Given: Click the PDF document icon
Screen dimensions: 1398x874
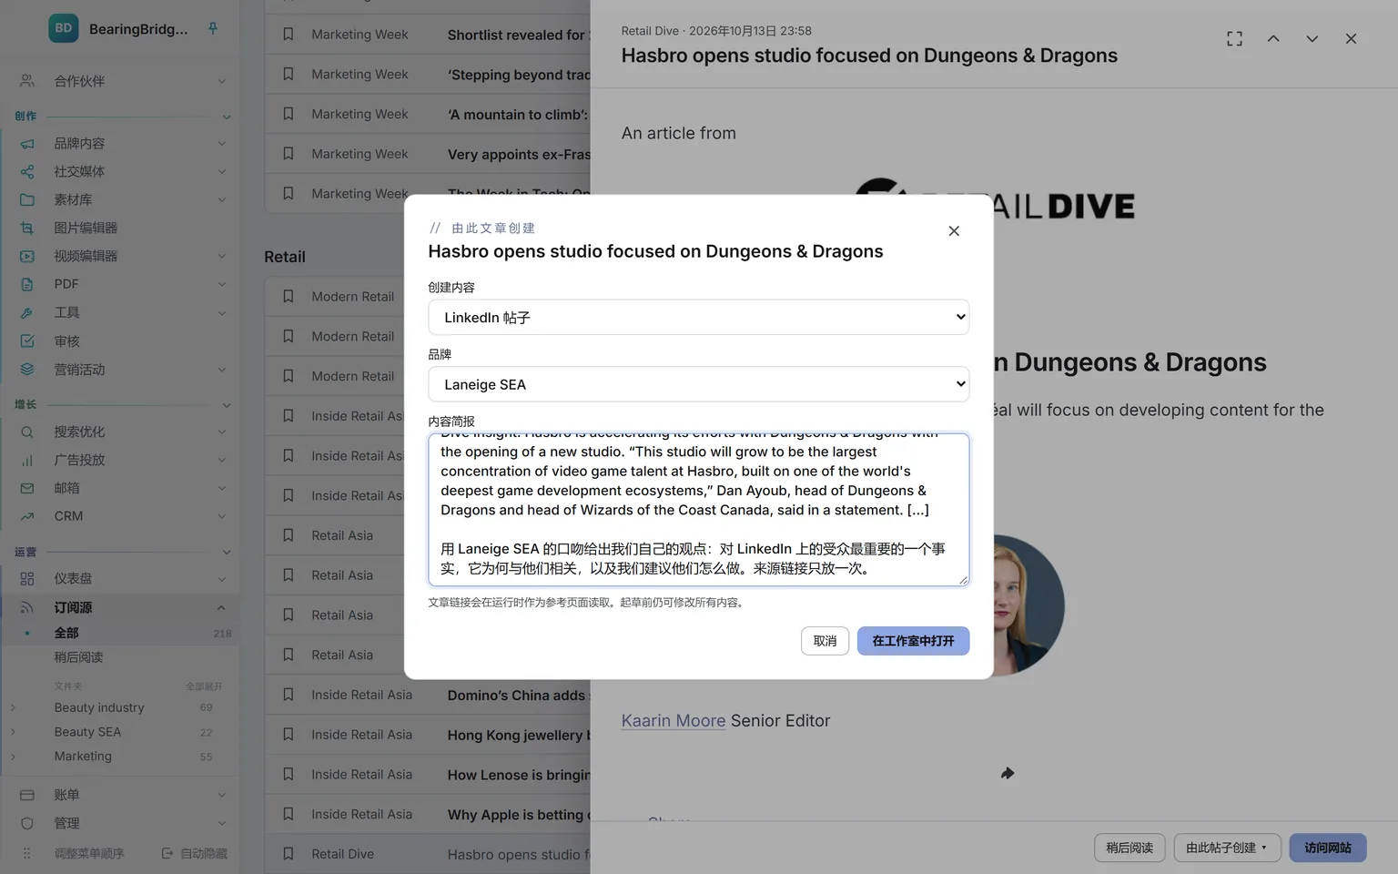Looking at the screenshot, I should coord(27,285).
